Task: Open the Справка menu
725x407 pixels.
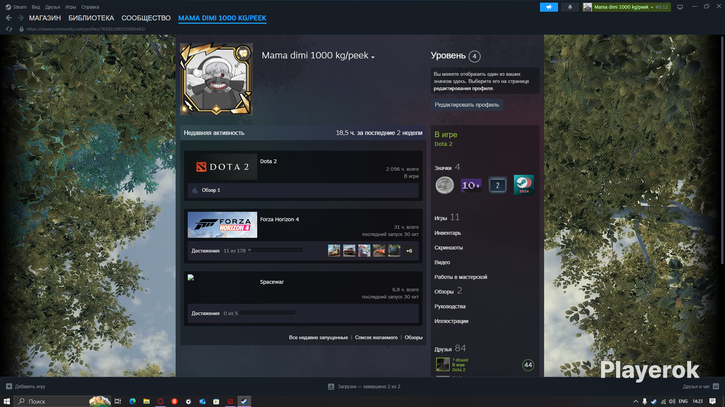Action: (90, 7)
